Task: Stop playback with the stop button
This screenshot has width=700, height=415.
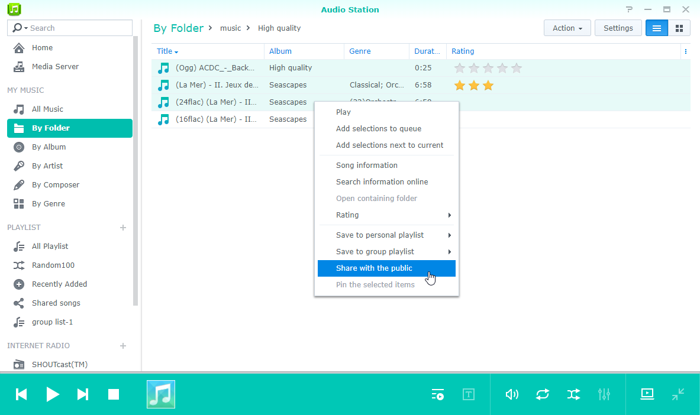Action: 114,394
